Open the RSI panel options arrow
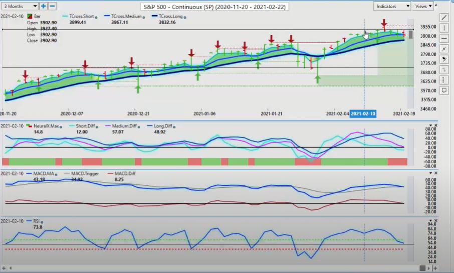The height and width of the screenshot is (273, 454). click(431, 221)
